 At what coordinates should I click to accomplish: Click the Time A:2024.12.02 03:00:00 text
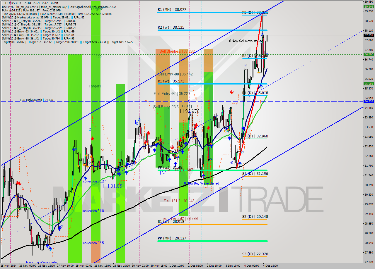(20, 14)
